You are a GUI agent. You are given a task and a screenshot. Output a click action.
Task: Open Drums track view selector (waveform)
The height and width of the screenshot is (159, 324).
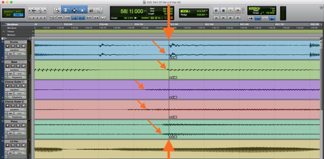(16, 50)
